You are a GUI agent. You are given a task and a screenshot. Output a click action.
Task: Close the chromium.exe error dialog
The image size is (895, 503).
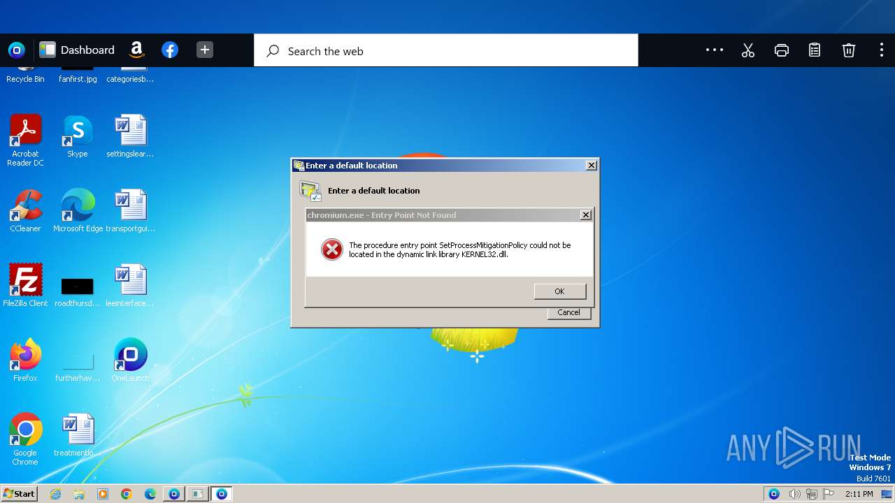point(586,215)
